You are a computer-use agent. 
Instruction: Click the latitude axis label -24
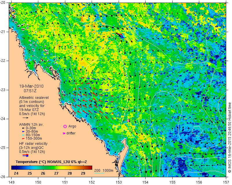(x=3, y=119)
